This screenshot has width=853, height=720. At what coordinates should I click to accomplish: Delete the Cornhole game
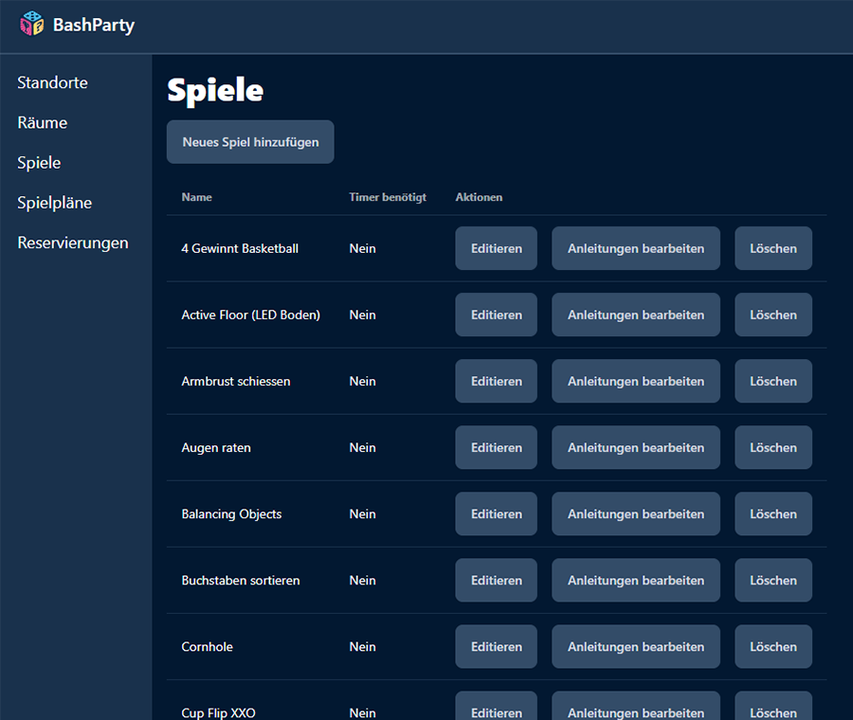point(772,646)
